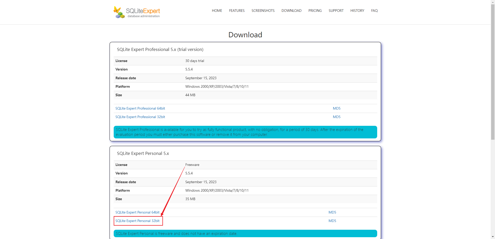Click the "SQLite Expert Personal 5.x" title
This screenshot has width=495, height=239.
143,153
